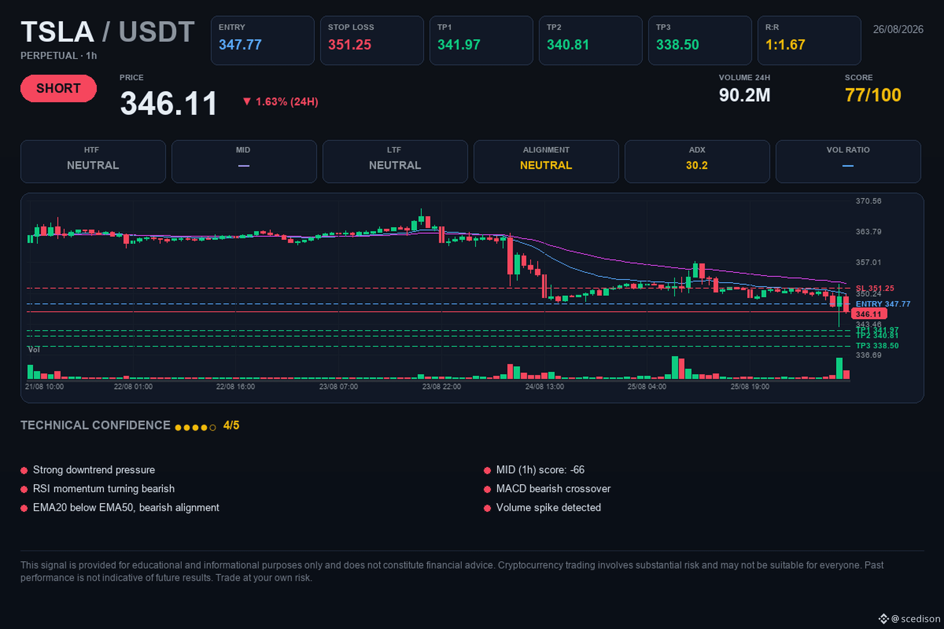This screenshot has width=944, height=629.
Task: Click the 25/08 04:00 time axis label
Action: point(647,387)
